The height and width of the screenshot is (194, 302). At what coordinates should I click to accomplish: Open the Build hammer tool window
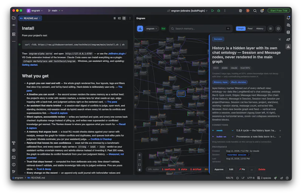coord(14,143)
